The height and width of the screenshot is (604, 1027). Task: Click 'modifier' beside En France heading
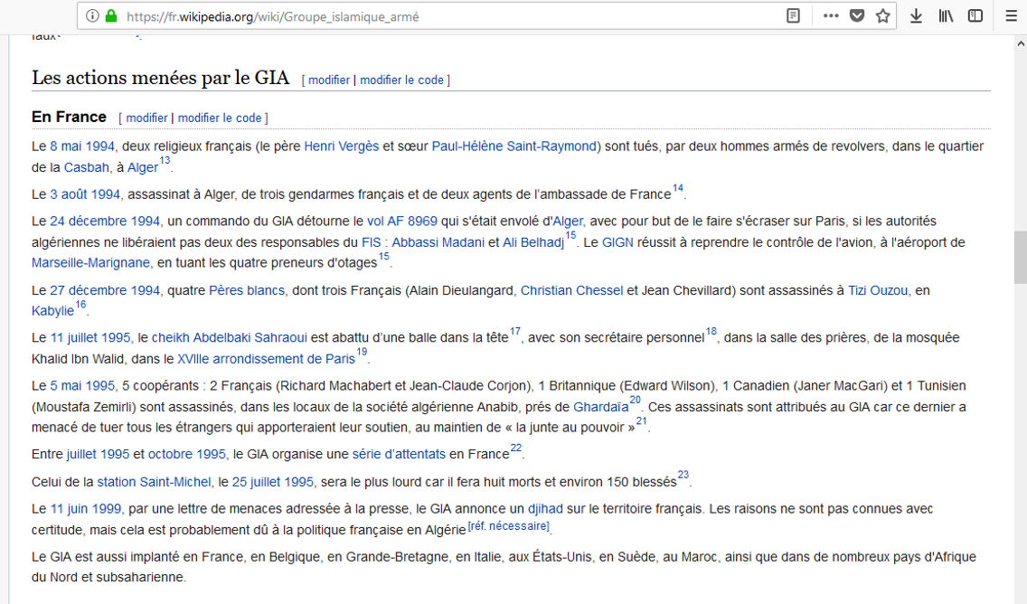pos(146,118)
